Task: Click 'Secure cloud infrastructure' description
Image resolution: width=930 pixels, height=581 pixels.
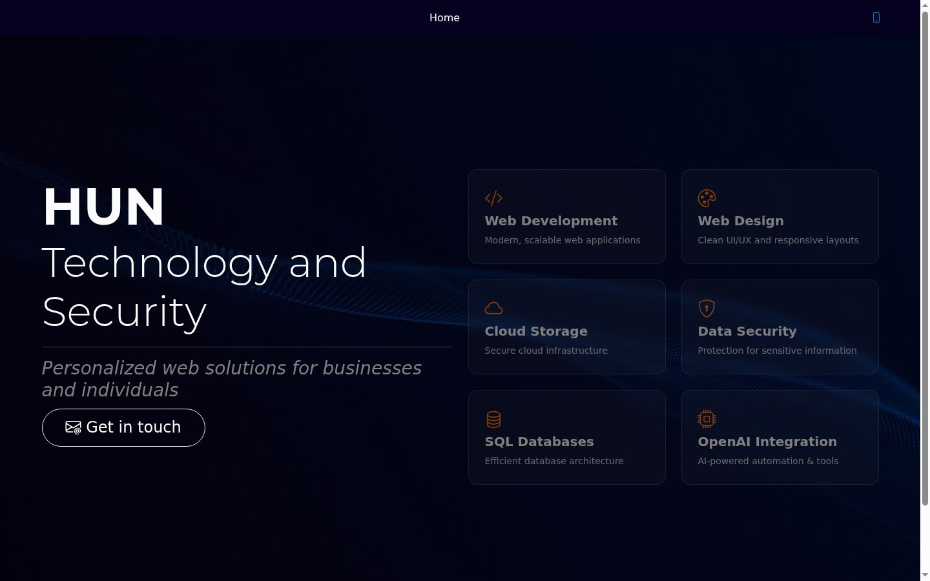Action: [x=546, y=351]
